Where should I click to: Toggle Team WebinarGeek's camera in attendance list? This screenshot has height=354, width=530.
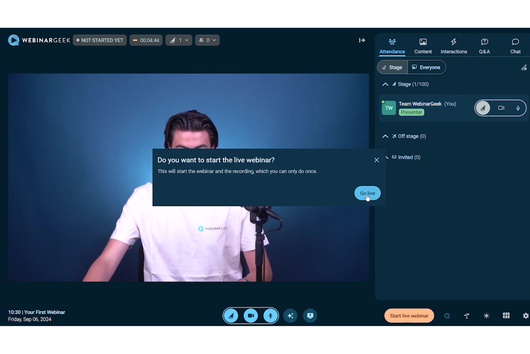(501, 108)
